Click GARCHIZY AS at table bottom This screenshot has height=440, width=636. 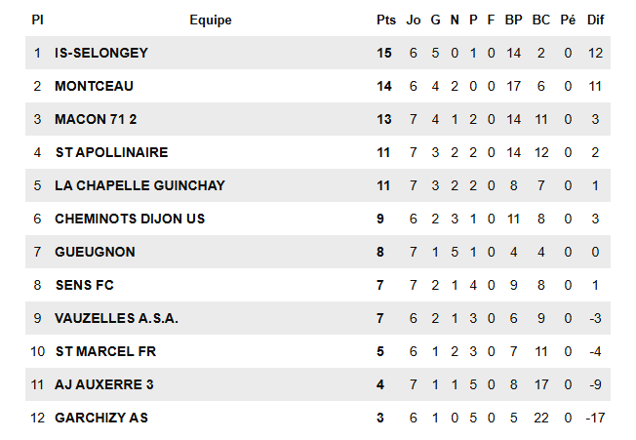(101, 418)
